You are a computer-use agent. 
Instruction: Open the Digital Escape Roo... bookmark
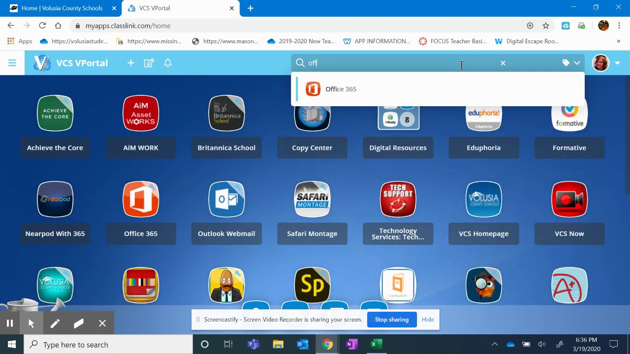(x=527, y=41)
